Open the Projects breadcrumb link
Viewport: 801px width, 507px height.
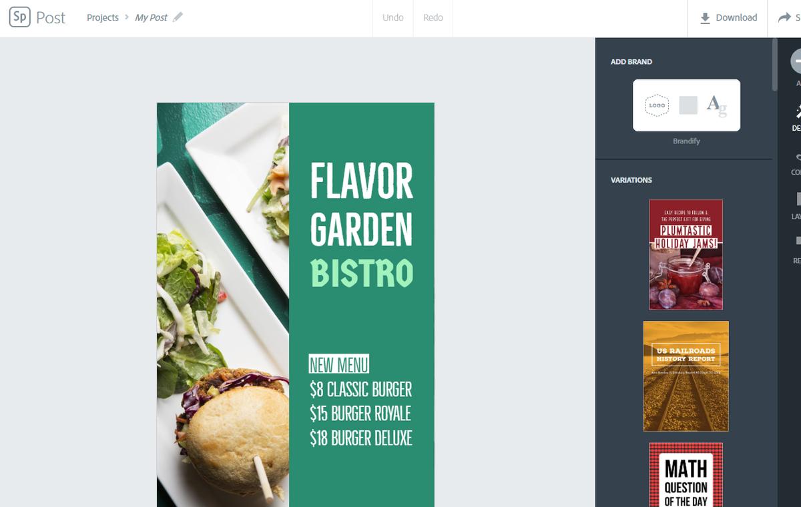click(x=103, y=17)
